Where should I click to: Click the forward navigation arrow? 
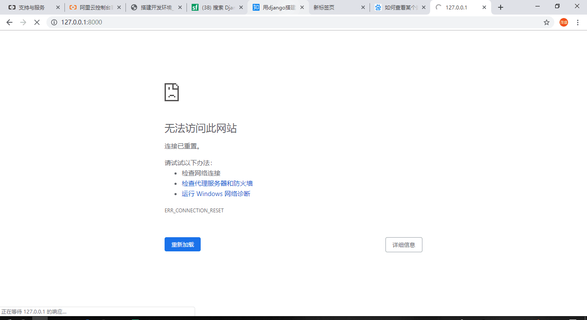pos(23,22)
